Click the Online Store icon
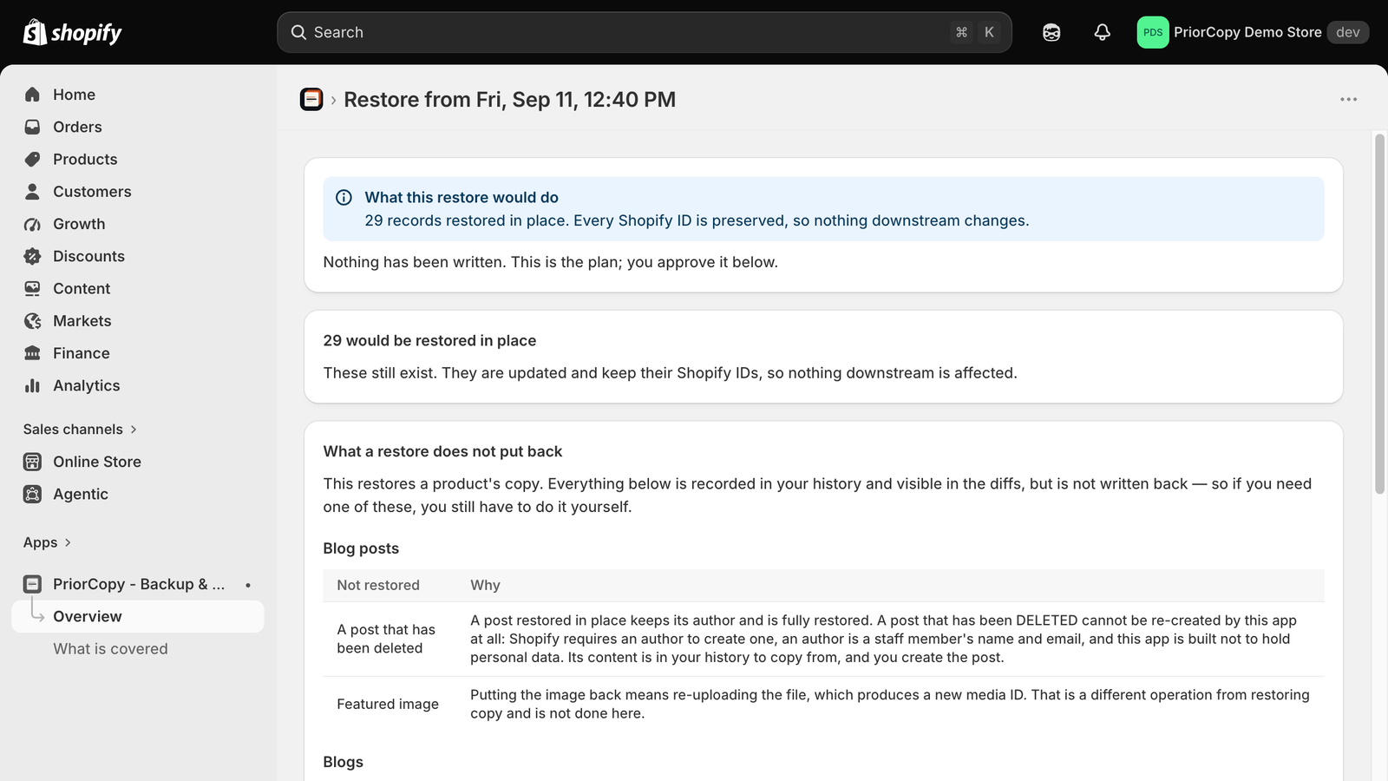 33,462
